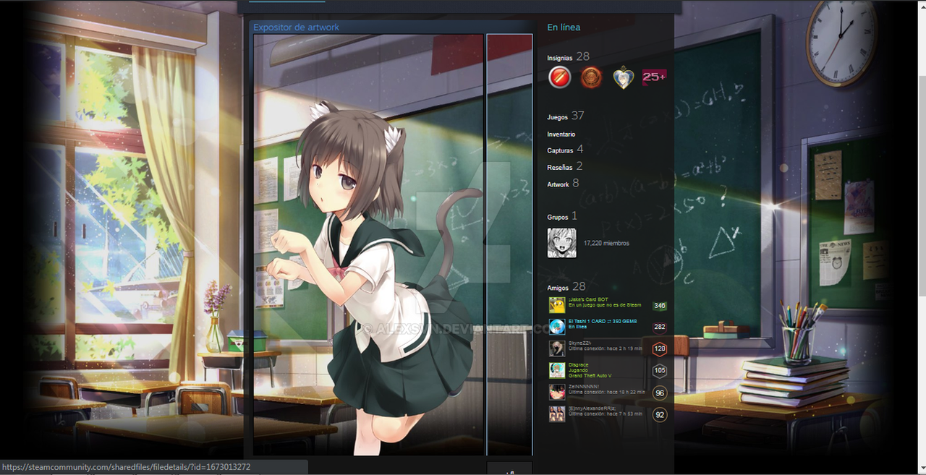926x475 pixels.
Task: Click the 'En línea' status text
Action: point(564,27)
